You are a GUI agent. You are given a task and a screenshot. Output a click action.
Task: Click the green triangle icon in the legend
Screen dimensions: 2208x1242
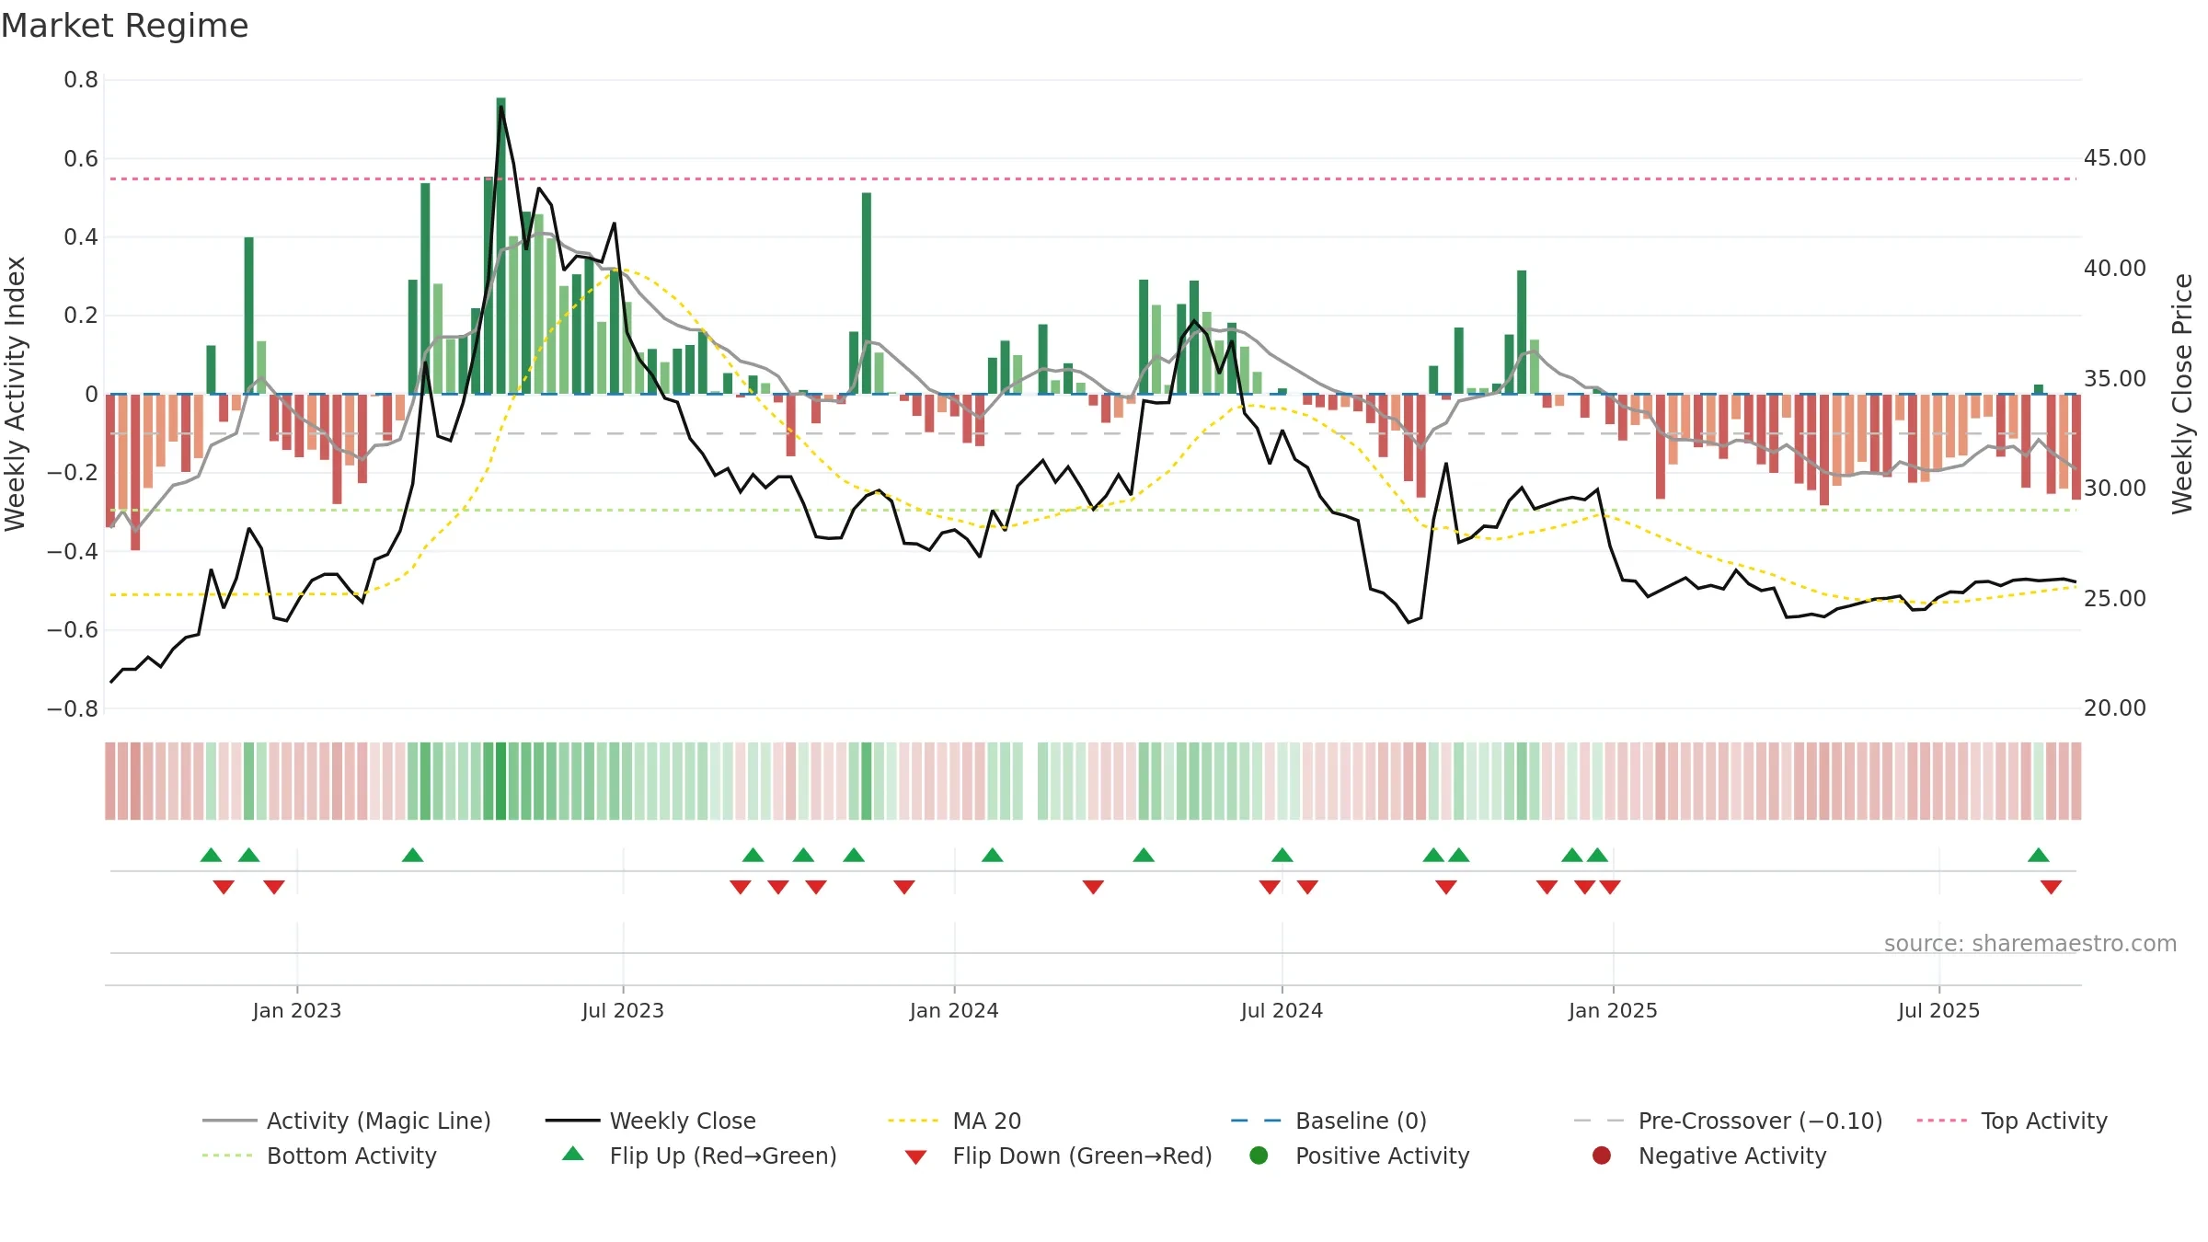point(573,1154)
